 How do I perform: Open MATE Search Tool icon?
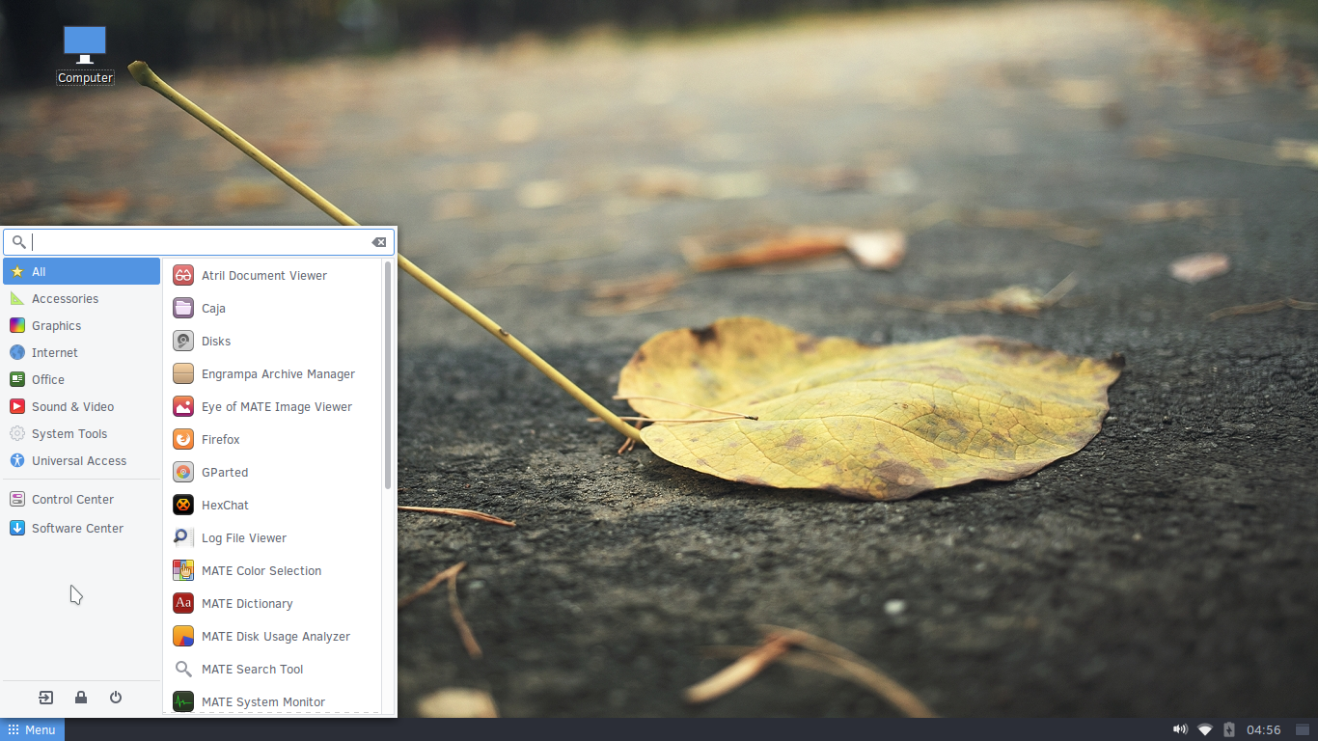pyautogui.click(x=183, y=669)
